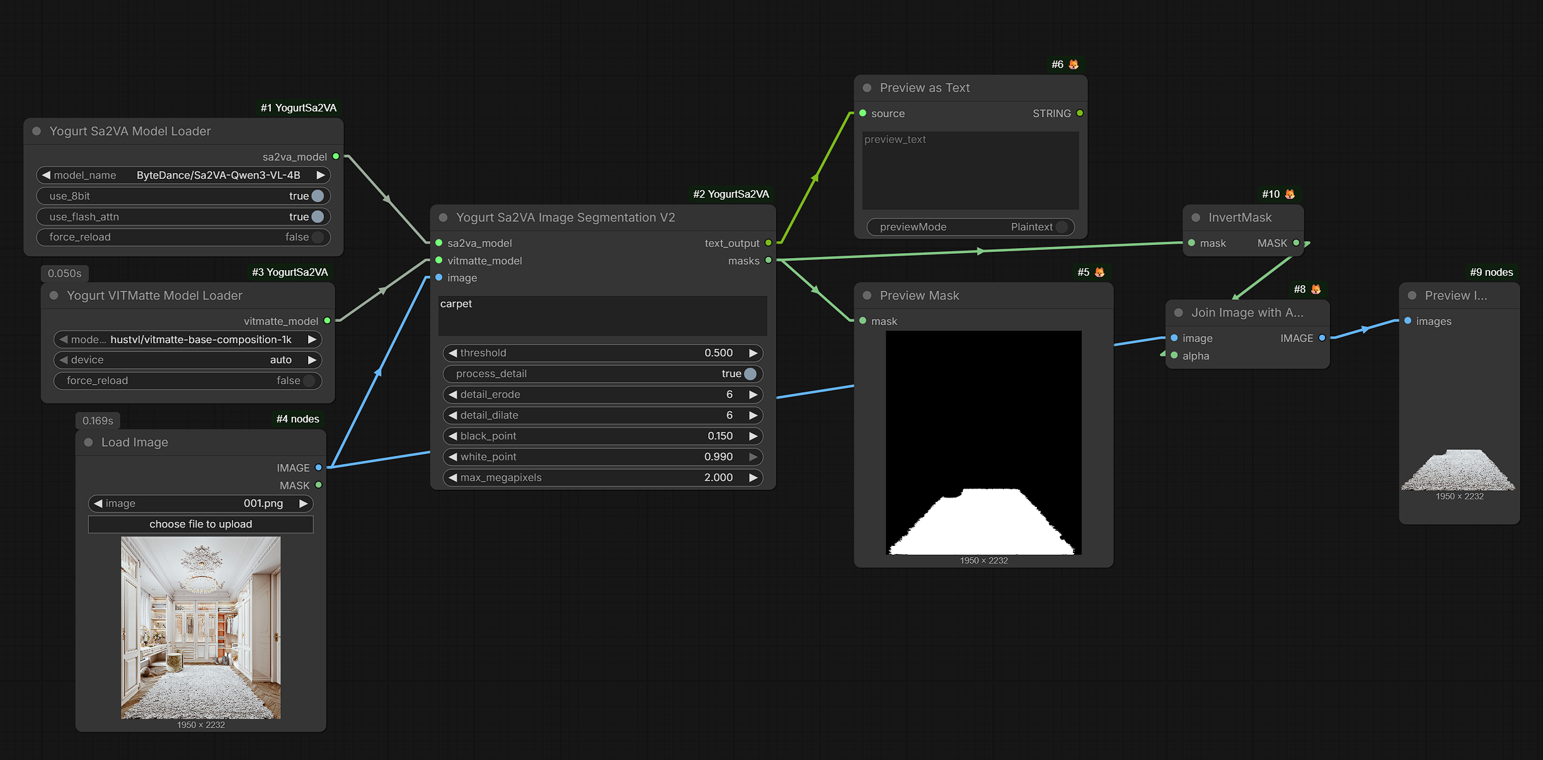The image size is (1543, 760).
Task: Click the fox badge on node #5
Action: 1100,272
